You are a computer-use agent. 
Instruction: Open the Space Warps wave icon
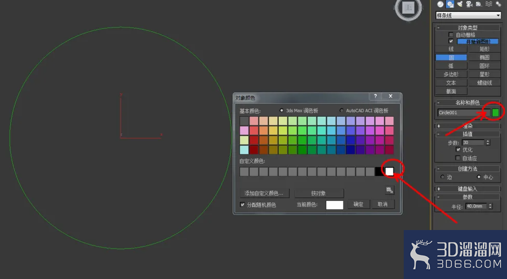pos(488,4)
